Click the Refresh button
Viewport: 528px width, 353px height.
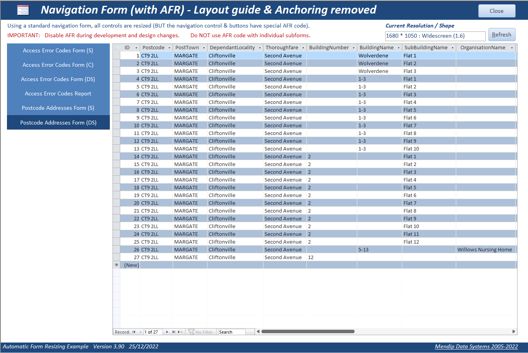point(502,35)
